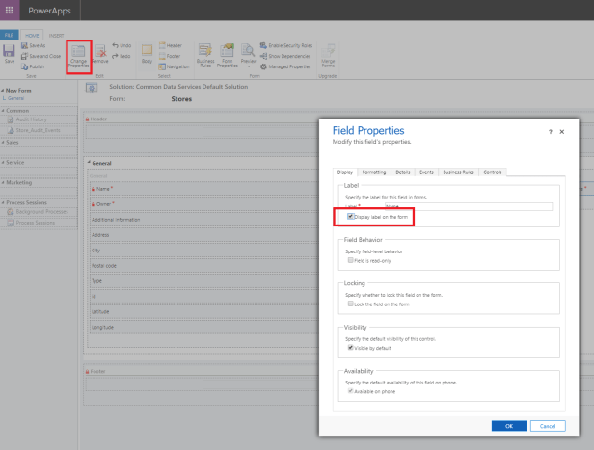Viewport: 594px width, 450px height.
Task: Select Audit History navigation item
Action: click(31, 119)
